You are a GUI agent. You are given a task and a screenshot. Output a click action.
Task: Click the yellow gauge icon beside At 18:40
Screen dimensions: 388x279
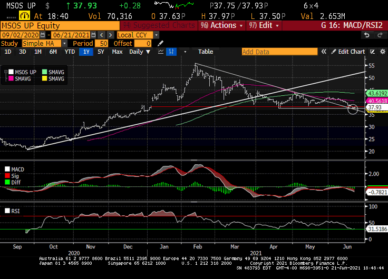(24, 16)
